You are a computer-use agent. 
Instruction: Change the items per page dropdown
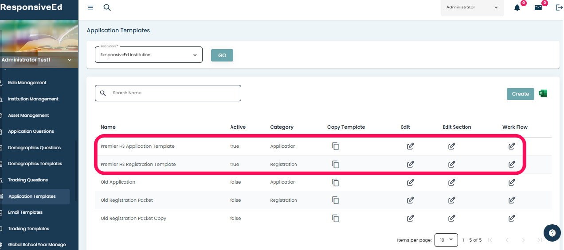(446, 240)
